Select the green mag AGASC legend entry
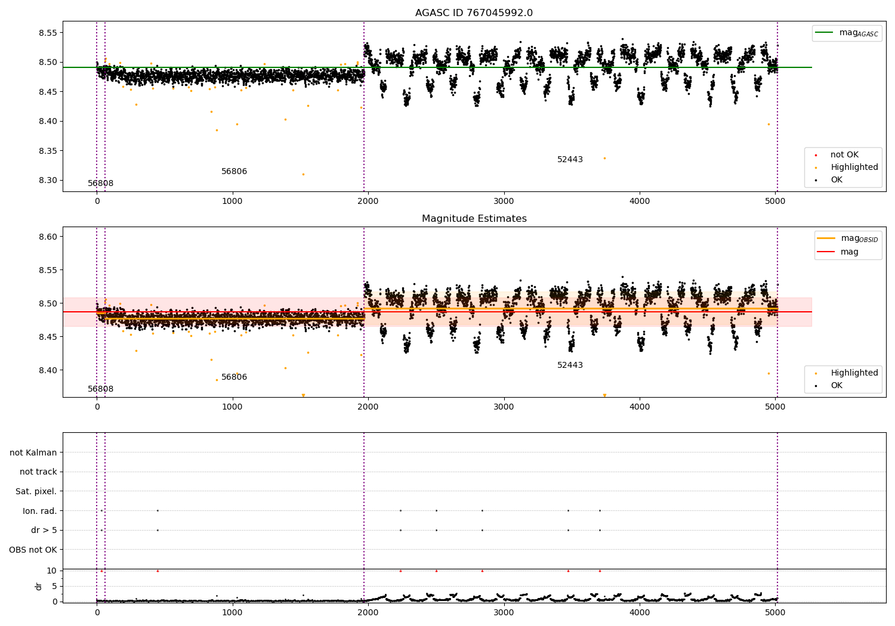 pyautogui.click(x=847, y=33)
